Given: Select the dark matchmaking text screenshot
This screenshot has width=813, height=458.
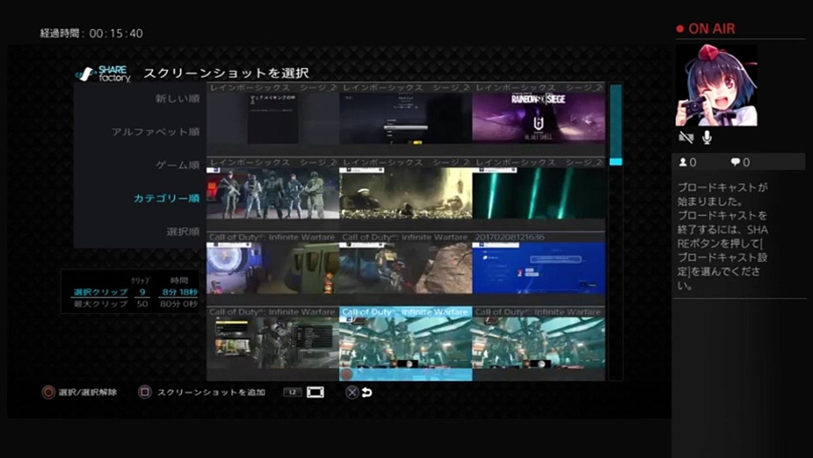Looking at the screenshot, I should click(273, 118).
